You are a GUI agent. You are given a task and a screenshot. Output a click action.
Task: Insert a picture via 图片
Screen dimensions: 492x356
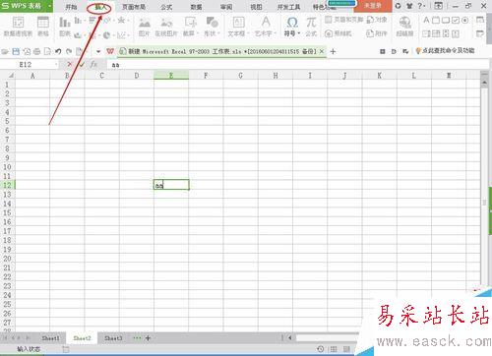pos(144,27)
